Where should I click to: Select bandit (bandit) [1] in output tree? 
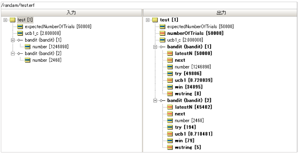pyautogui.click(x=189, y=47)
